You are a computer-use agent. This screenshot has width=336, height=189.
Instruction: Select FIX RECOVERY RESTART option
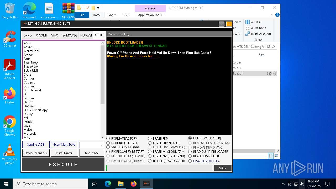[125, 152]
